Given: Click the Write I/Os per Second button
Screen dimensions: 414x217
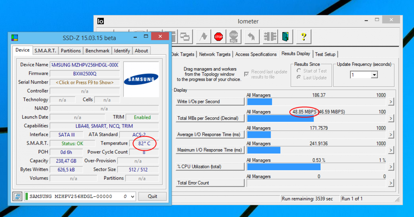Looking at the screenshot, I should pyautogui.click(x=210, y=101).
